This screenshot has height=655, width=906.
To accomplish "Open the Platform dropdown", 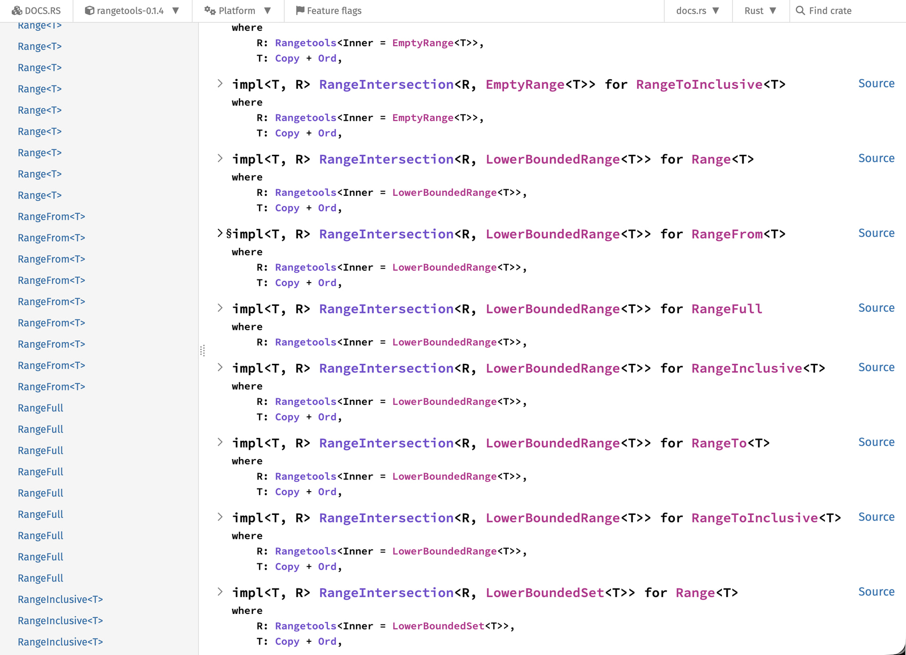I will (268, 10).
